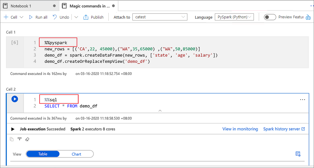Click the table settings icon at far right
The width and height of the screenshot is (314, 168).
(x=298, y=154)
